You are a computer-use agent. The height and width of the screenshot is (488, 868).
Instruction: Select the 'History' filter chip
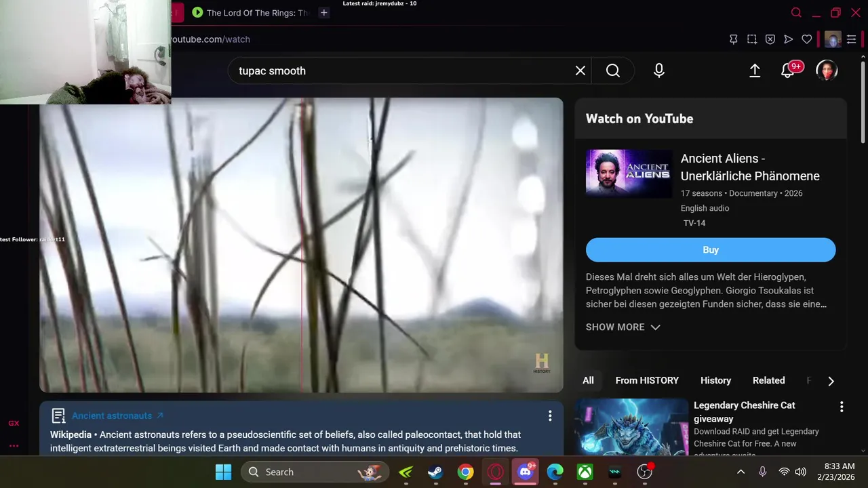715,380
